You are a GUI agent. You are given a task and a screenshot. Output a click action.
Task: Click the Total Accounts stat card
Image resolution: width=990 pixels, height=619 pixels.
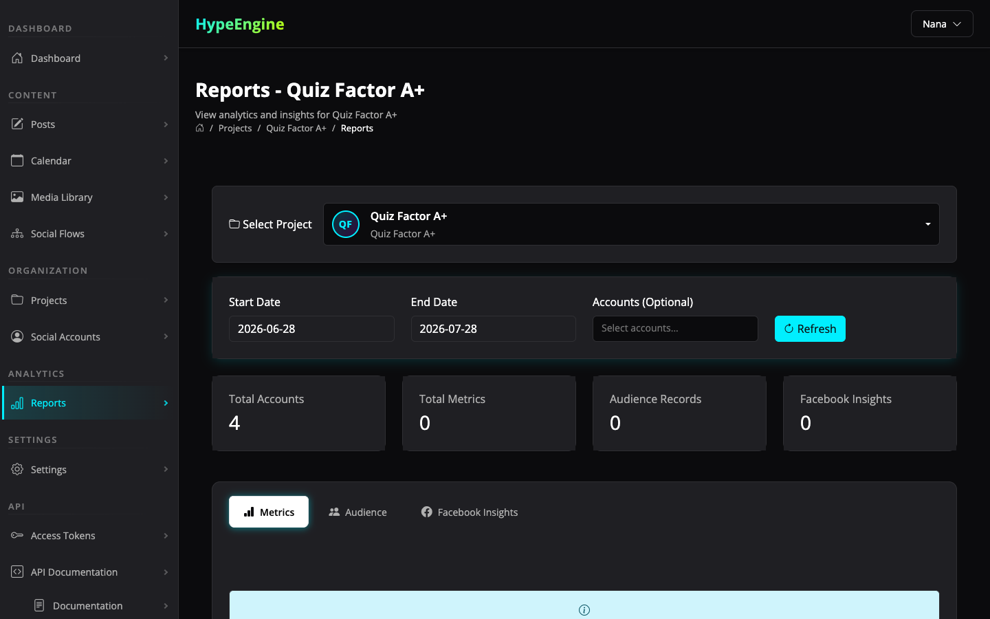pyautogui.click(x=298, y=413)
